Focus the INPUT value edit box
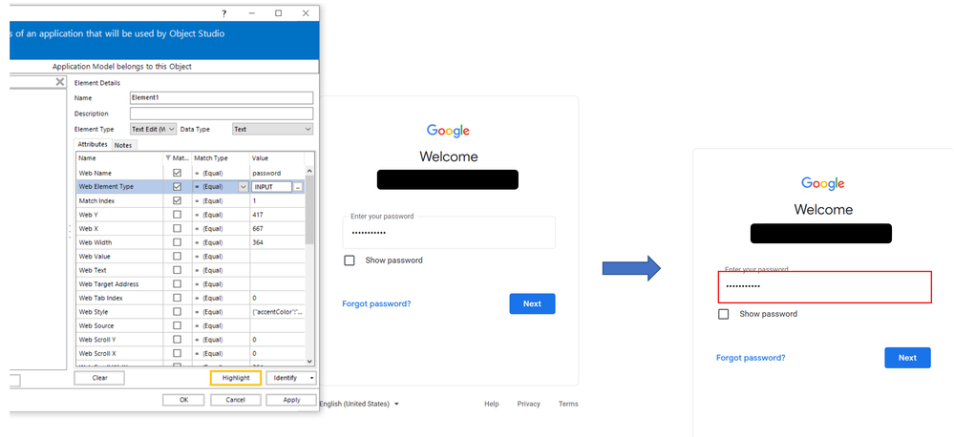 pos(272,187)
